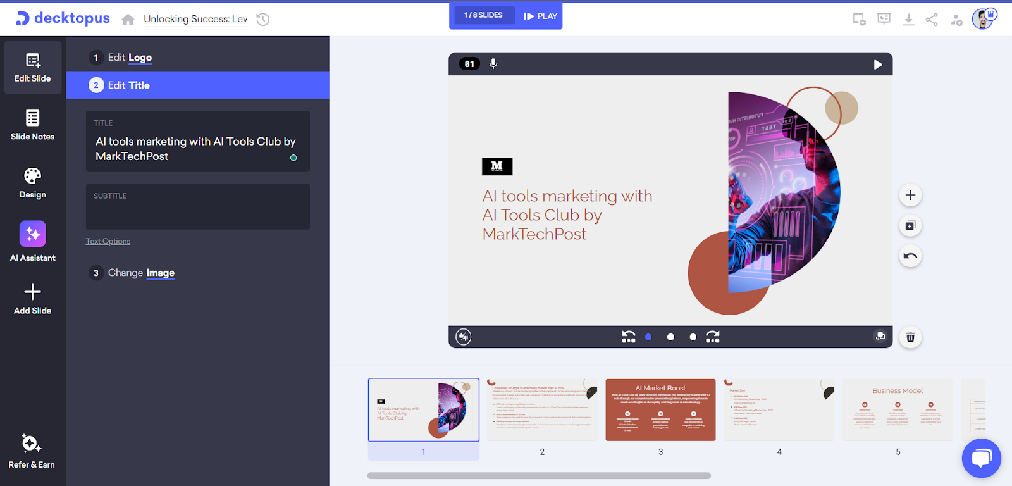Open the presentation settings gear-screen icon

click(859, 20)
